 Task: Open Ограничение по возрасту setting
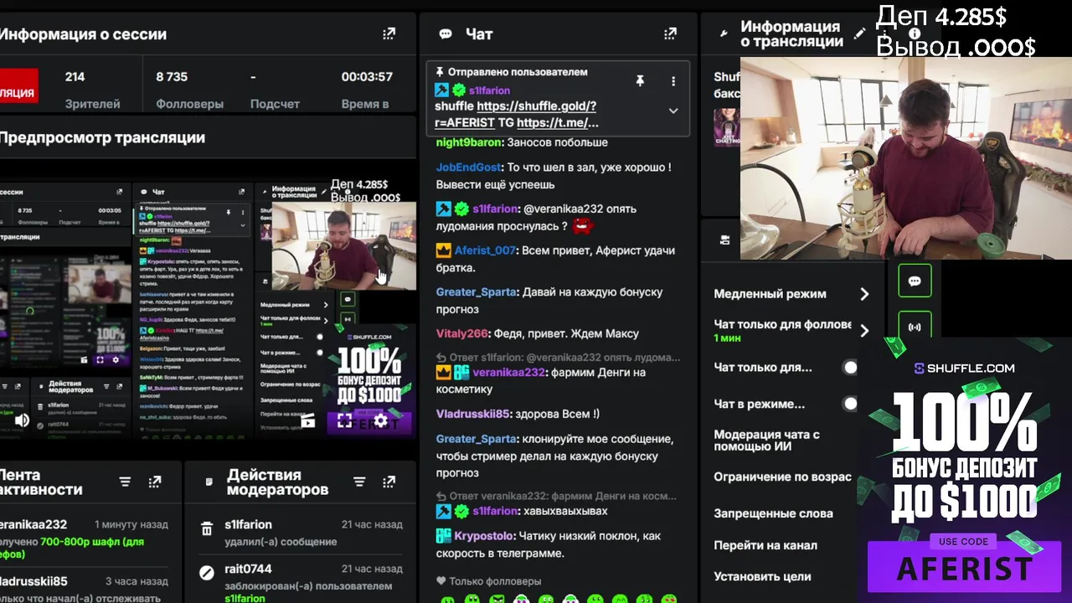pyautogui.click(x=782, y=477)
